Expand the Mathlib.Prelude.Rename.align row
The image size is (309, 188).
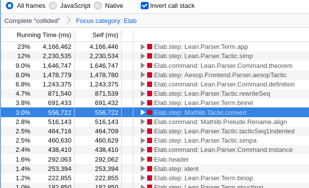tap(143, 122)
